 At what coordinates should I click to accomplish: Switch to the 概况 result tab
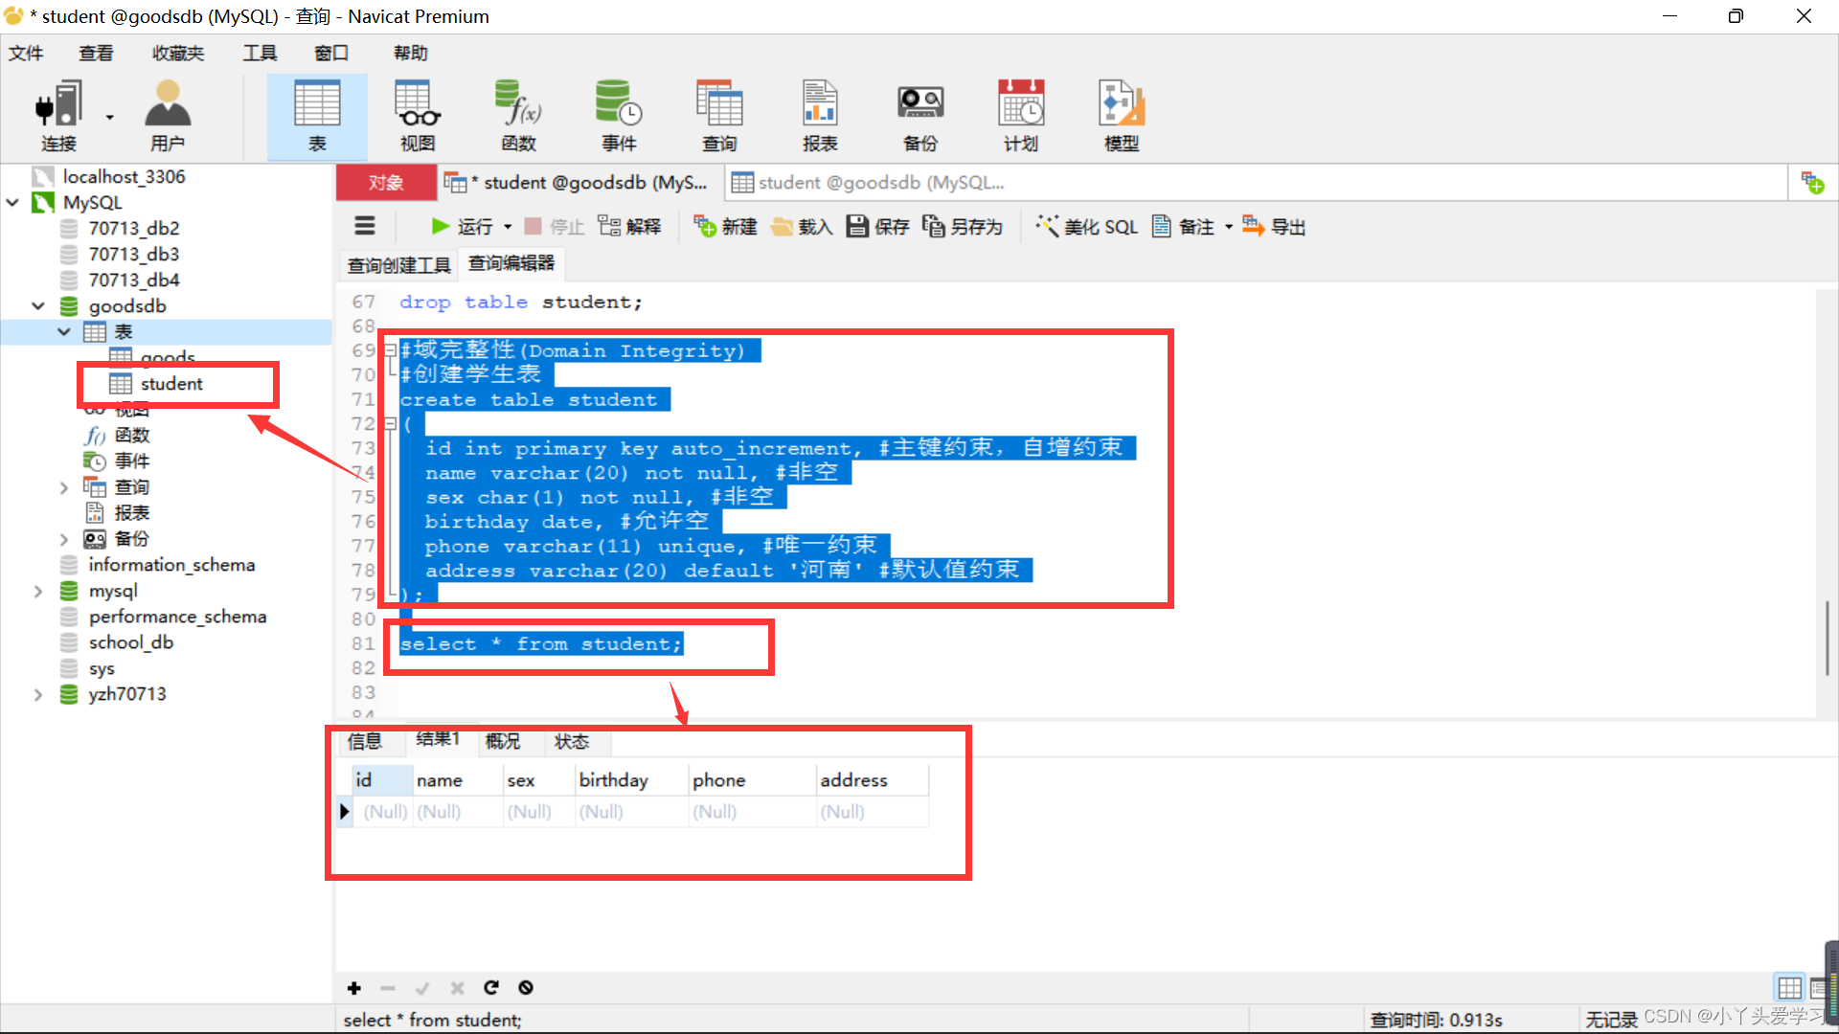(503, 742)
